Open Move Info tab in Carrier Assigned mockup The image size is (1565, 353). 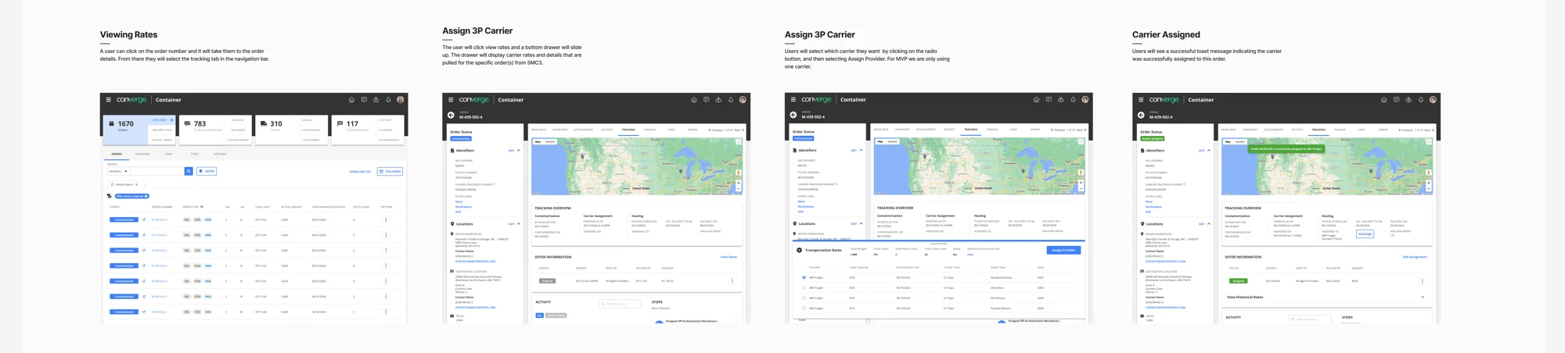(x=1229, y=130)
